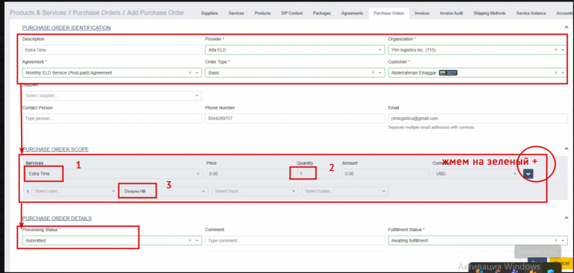
Task: Clear the Agreement field with its X icon
Action: click(x=190, y=73)
